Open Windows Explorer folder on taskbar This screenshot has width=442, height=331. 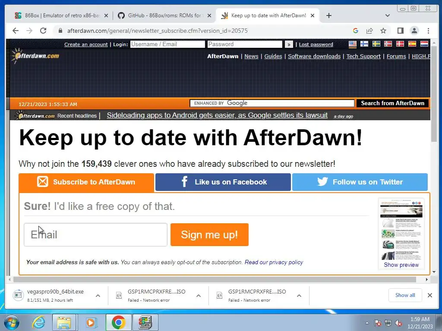(x=64, y=322)
